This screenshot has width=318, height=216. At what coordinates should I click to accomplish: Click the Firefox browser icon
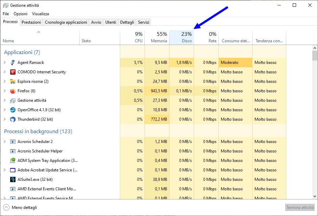click(13, 91)
